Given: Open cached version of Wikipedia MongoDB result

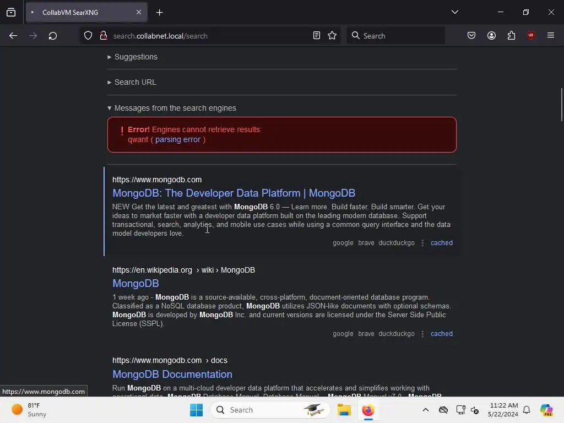Looking at the screenshot, I should [442, 333].
